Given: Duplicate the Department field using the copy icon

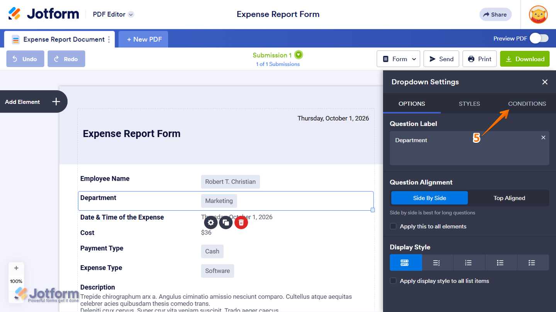Looking at the screenshot, I should coord(226,222).
